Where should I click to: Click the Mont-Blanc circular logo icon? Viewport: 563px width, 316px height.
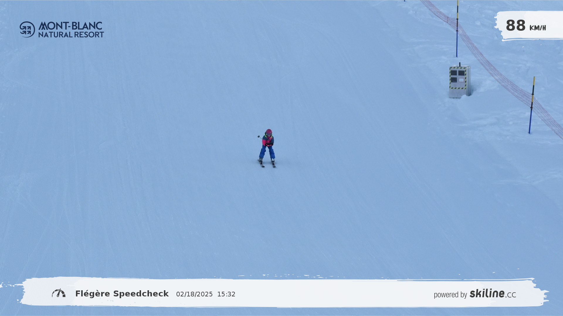pos(27,29)
